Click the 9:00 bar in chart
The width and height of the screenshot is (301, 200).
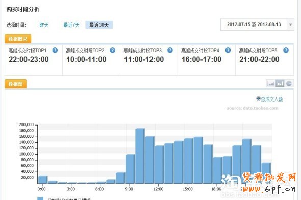tap(130, 169)
